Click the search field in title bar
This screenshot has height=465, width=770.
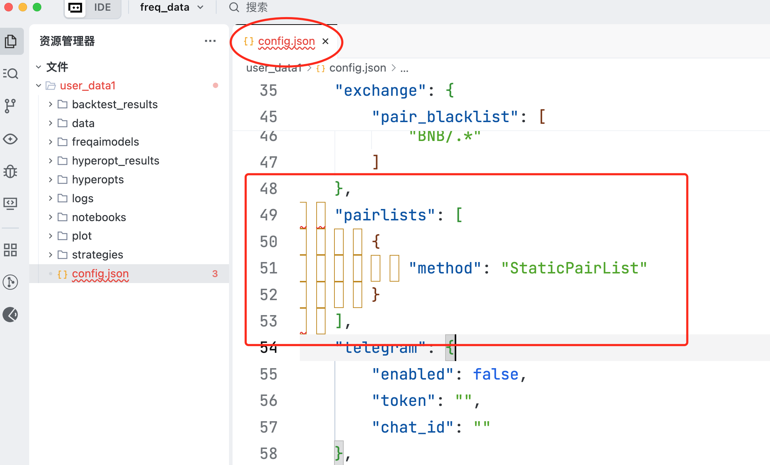click(x=256, y=7)
